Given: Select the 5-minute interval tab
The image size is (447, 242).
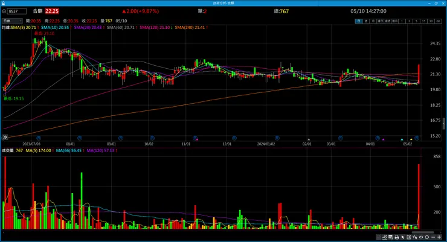Looking at the screenshot, I should (416, 21).
